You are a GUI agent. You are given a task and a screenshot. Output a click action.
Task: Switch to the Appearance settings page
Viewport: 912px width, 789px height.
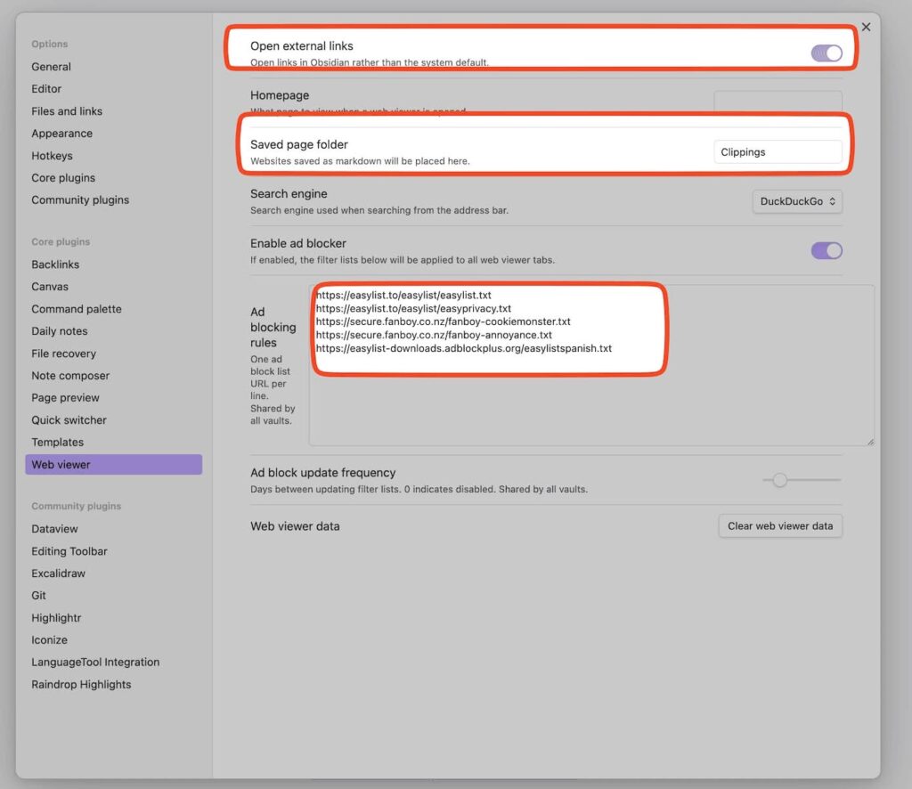pyautogui.click(x=61, y=133)
